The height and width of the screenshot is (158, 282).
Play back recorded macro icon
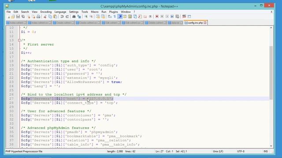(167, 17)
